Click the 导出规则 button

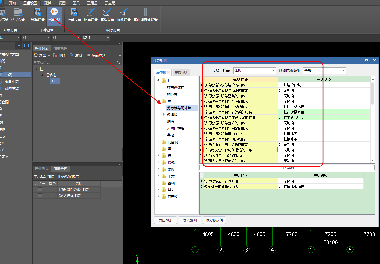coord(166,220)
